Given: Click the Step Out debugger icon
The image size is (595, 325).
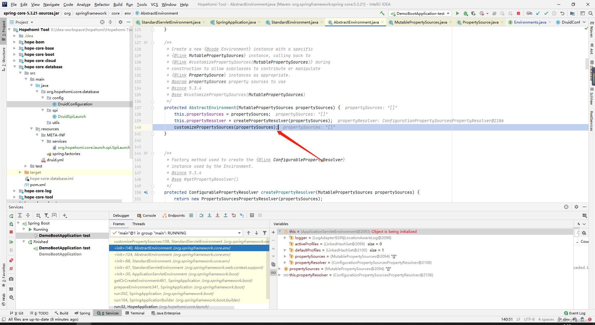Looking at the screenshot, I should coord(226,215).
